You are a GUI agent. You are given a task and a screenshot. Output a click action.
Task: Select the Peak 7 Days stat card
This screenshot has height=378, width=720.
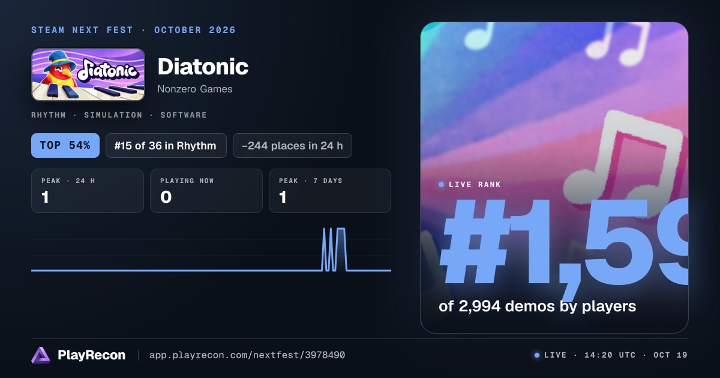pyautogui.click(x=330, y=191)
